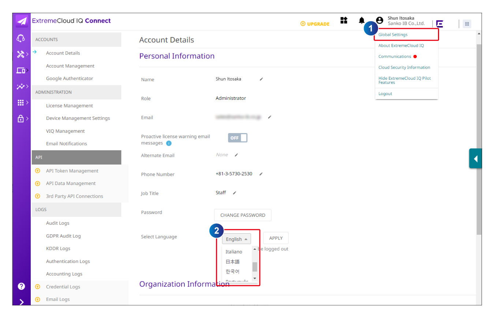This screenshot has height=317, width=494.
Task: Open Accounting Logs in sidebar
Action: (x=64, y=274)
